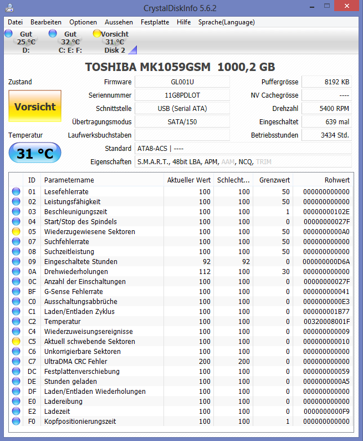Click the Drehzahl value 5400 RPM
The height and width of the screenshot is (441, 363).
click(326, 109)
